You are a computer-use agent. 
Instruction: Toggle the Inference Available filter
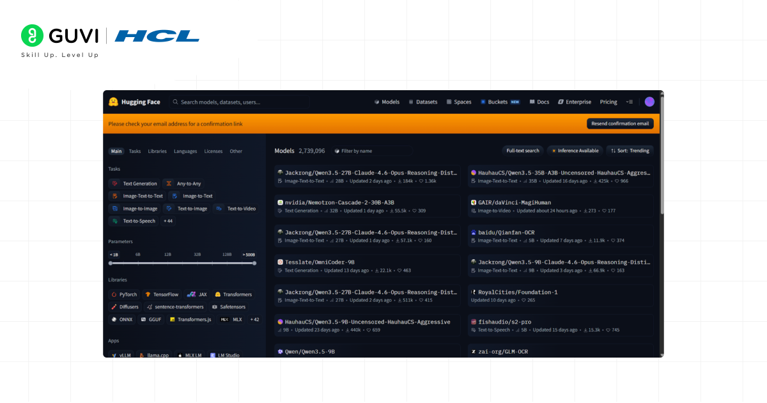pos(574,151)
